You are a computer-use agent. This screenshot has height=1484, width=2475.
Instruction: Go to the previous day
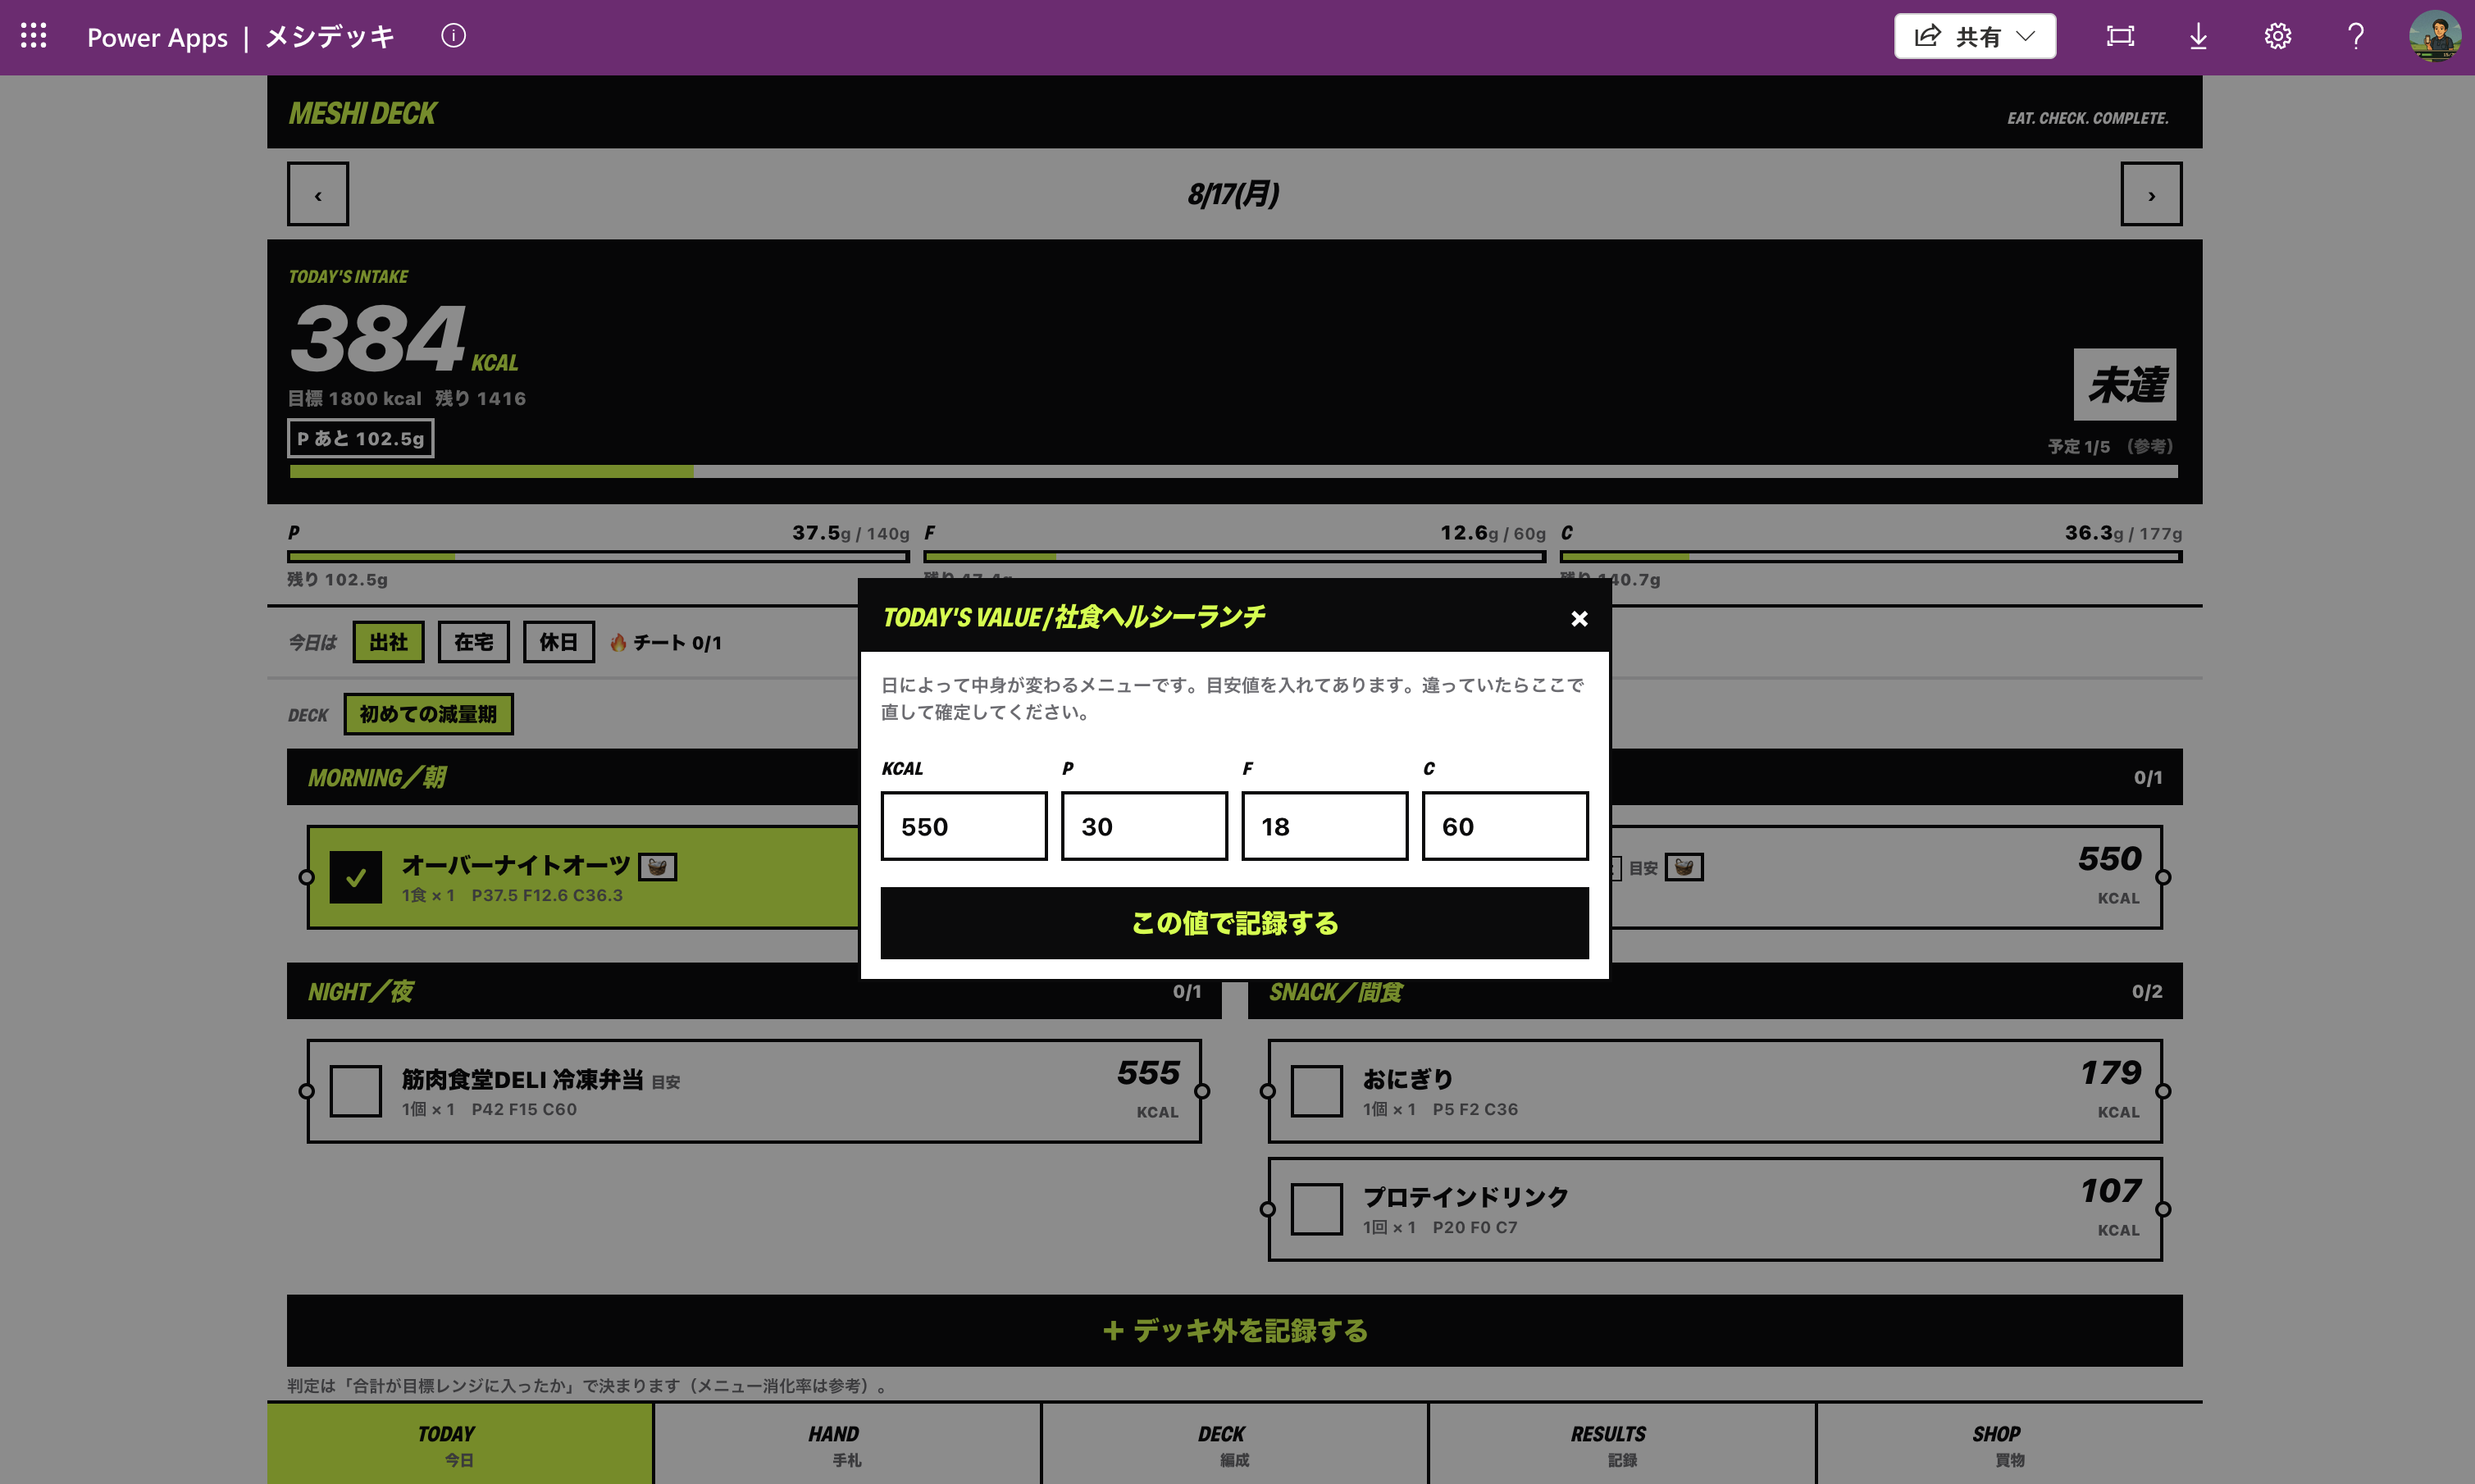(x=318, y=194)
